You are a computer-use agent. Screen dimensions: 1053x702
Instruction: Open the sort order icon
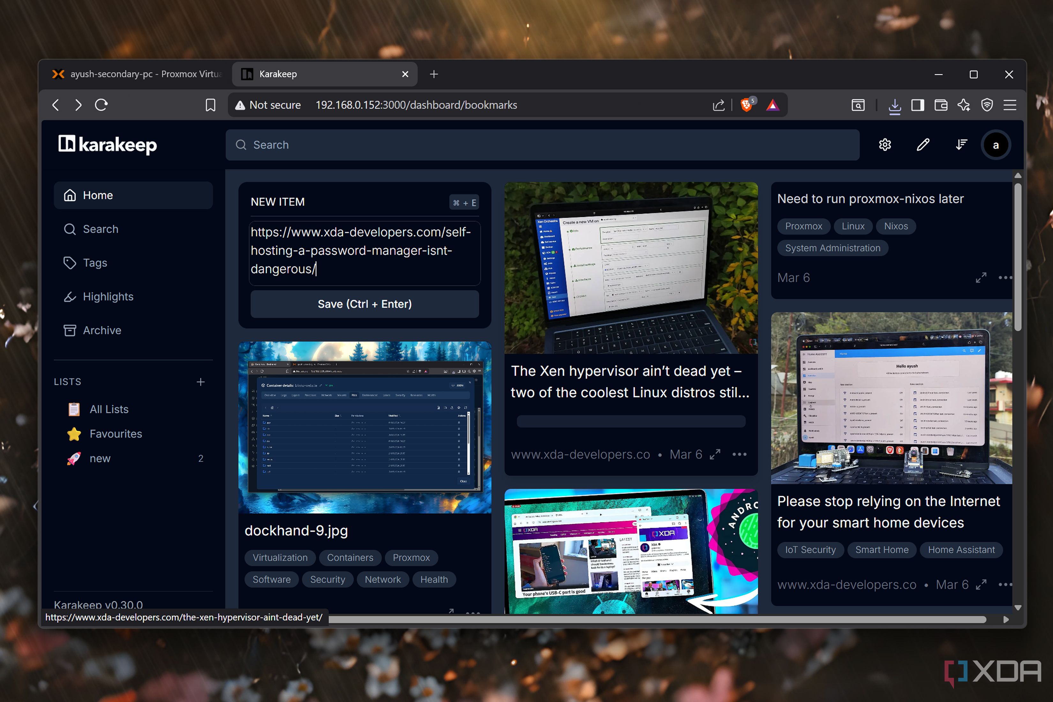pyautogui.click(x=961, y=145)
